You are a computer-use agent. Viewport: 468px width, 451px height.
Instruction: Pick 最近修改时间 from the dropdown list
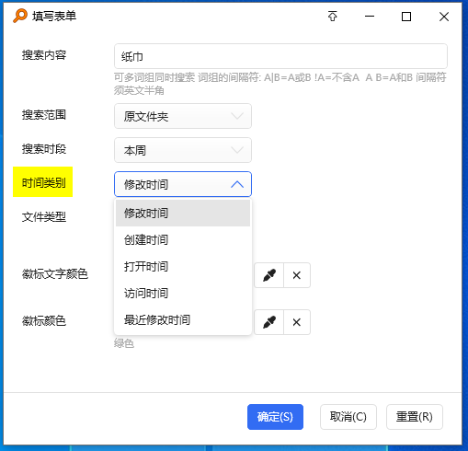(x=183, y=319)
